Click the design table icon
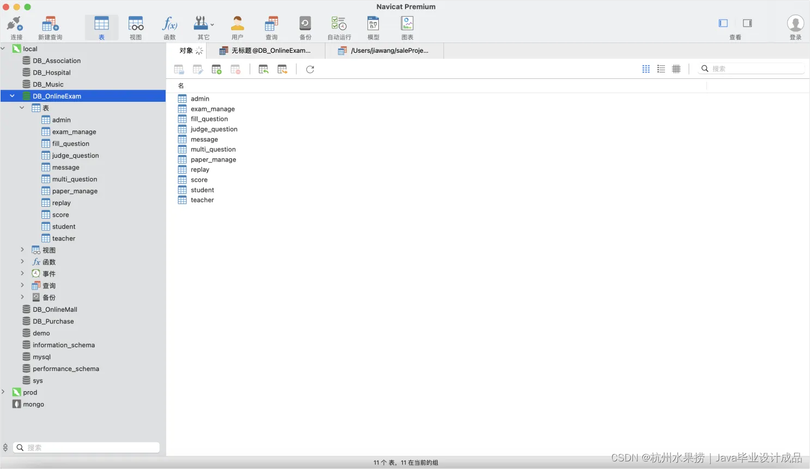The width and height of the screenshot is (810, 469). point(198,69)
